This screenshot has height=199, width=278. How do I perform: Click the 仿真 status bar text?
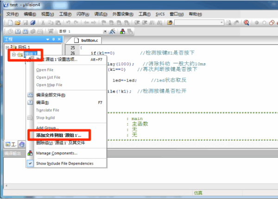pos(198,193)
